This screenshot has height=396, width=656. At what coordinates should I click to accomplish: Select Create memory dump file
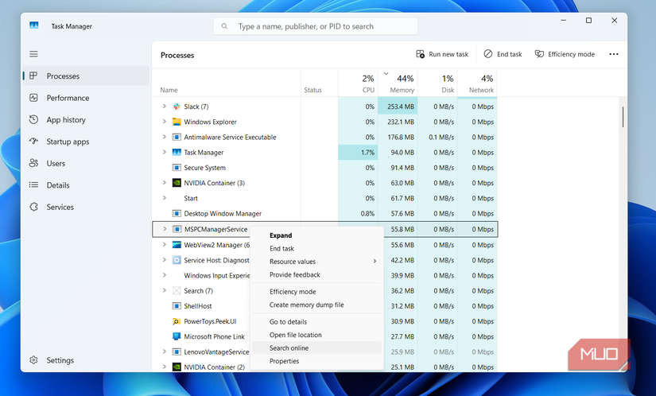coord(316,305)
